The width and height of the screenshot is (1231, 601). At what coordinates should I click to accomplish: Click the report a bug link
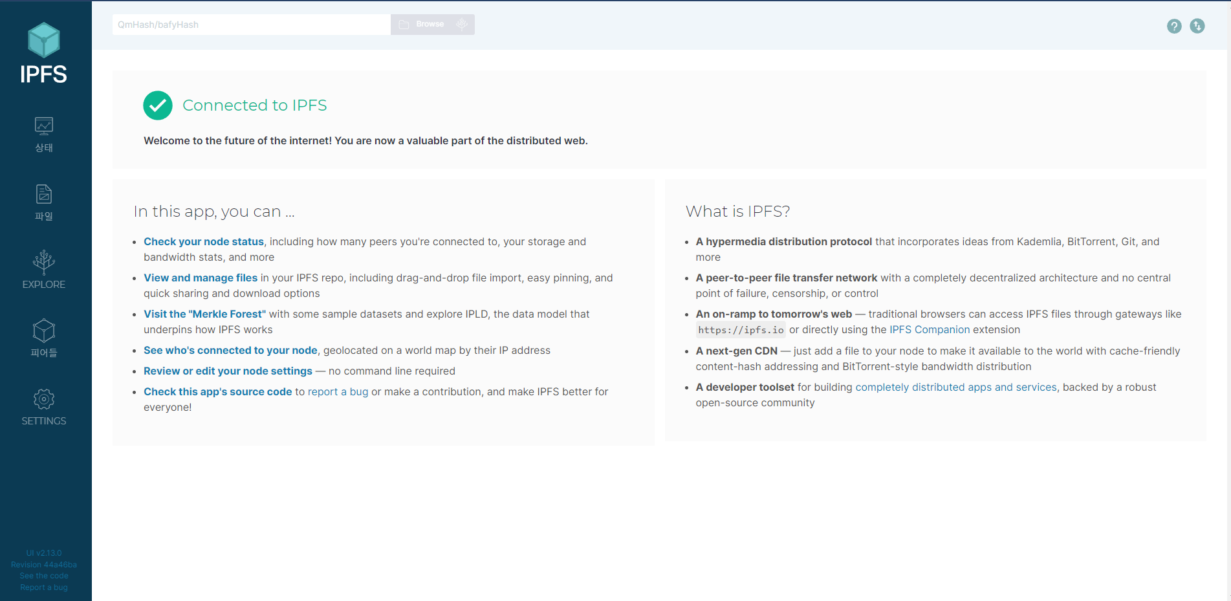click(x=338, y=391)
